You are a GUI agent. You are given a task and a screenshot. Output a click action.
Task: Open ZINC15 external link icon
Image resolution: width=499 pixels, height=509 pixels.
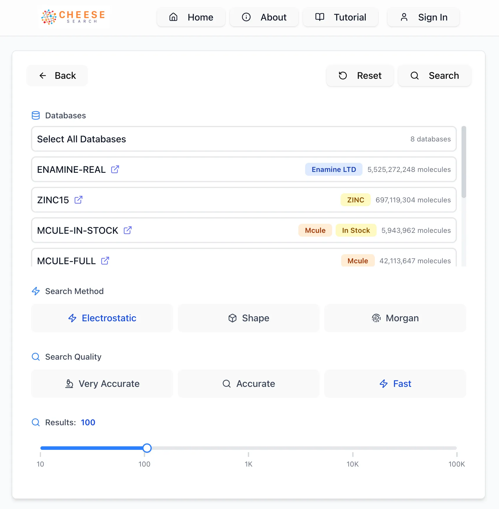[78, 200]
